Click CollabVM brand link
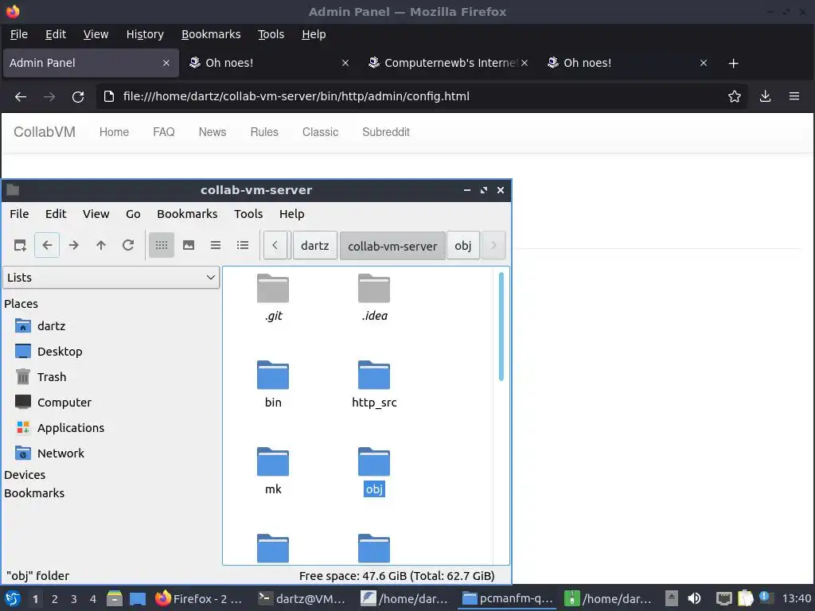The image size is (815, 611). (45, 132)
